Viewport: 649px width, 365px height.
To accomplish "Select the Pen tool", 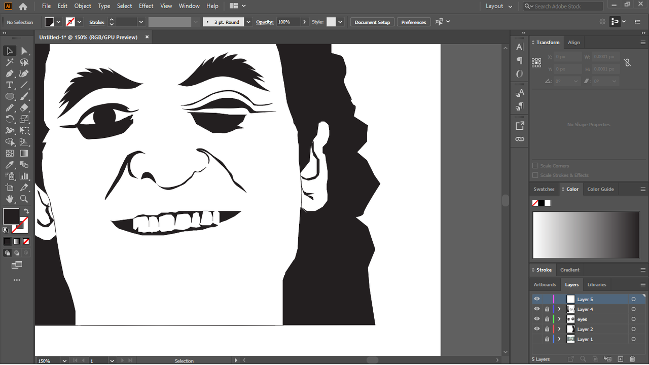I will (10, 74).
